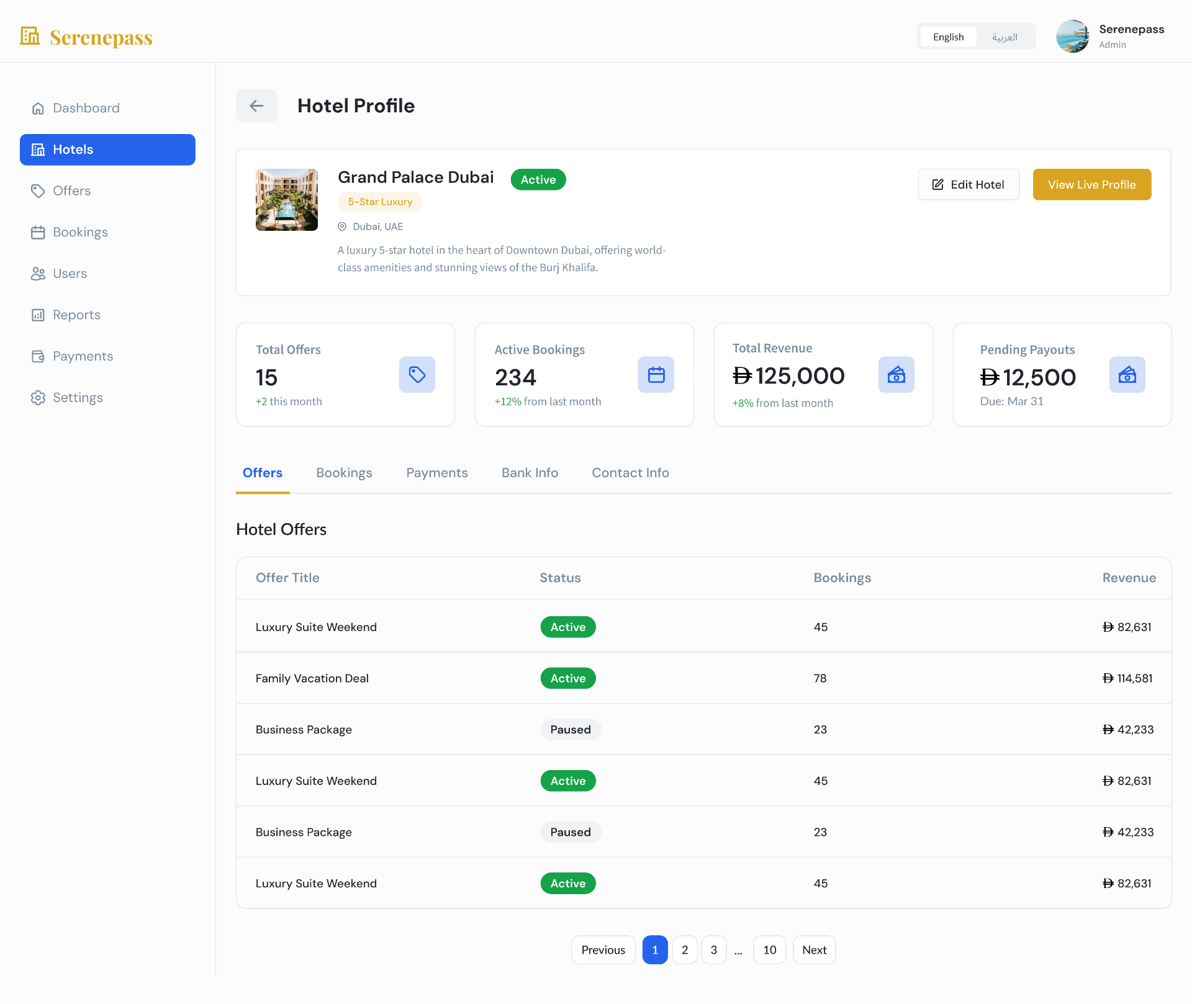
Task: Click the Bookings column header
Action: click(x=842, y=578)
